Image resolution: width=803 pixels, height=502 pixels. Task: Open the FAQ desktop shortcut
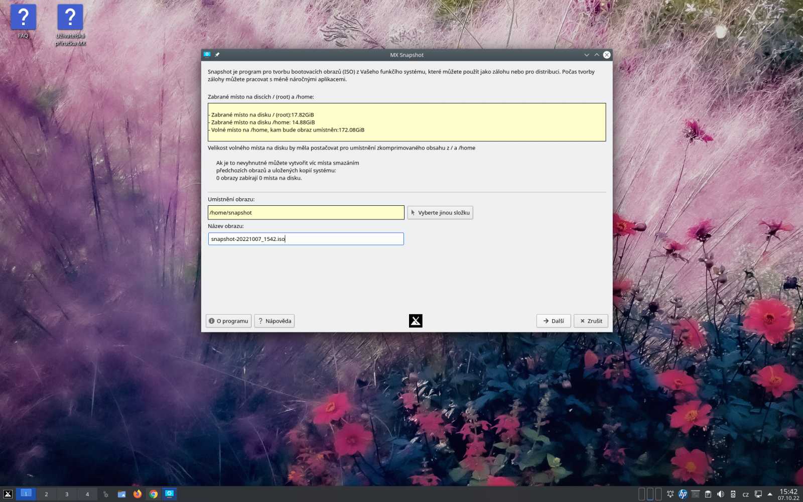click(x=23, y=21)
